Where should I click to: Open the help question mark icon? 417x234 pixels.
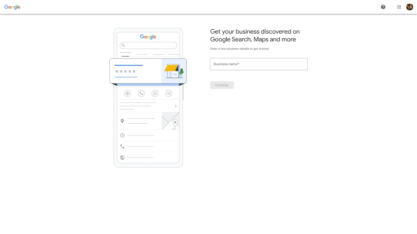tap(383, 7)
